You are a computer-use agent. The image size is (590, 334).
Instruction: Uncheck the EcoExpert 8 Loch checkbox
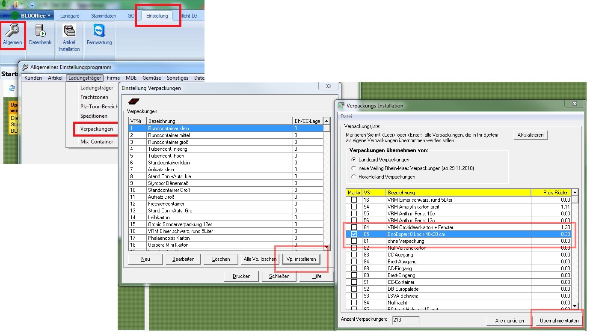click(354, 234)
